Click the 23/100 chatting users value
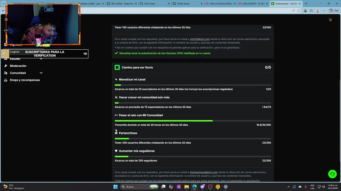Viewport: 341px width, 191px height. point(267,28)
